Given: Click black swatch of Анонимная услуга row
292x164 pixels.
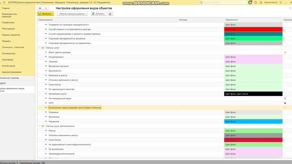Looking at the screenshot, I should coord(253,94).
